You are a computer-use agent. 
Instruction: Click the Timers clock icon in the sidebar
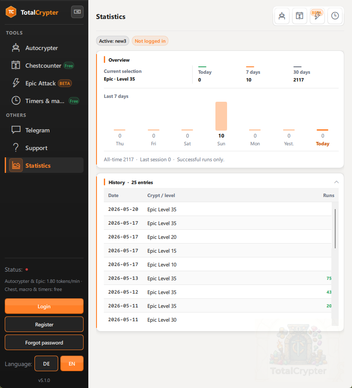(x=16, y=101)
